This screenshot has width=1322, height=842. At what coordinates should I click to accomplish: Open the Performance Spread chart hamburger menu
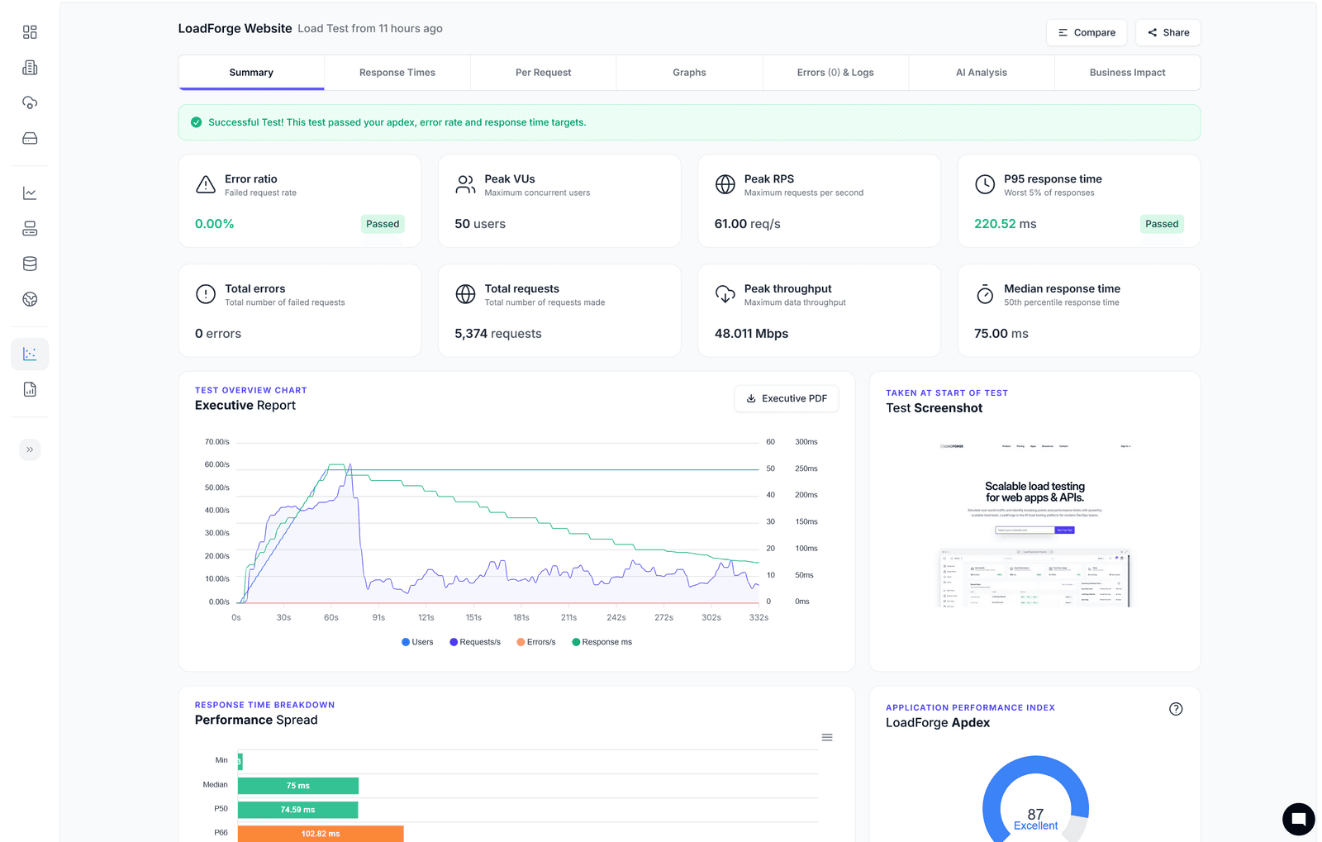click(826, 737)
